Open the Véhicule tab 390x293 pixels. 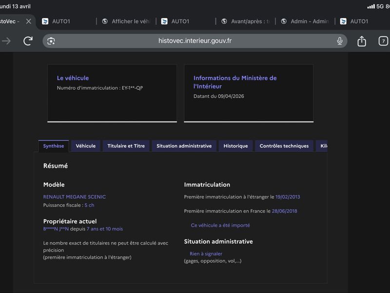pos(86,146)
